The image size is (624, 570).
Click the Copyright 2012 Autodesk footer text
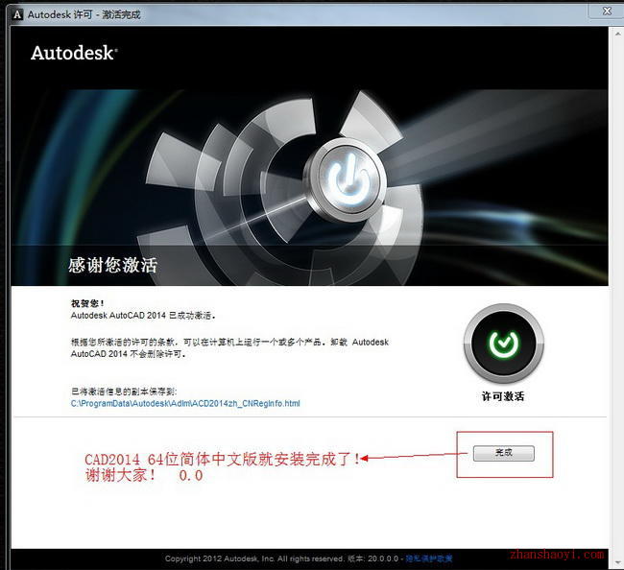click(254, 558)
